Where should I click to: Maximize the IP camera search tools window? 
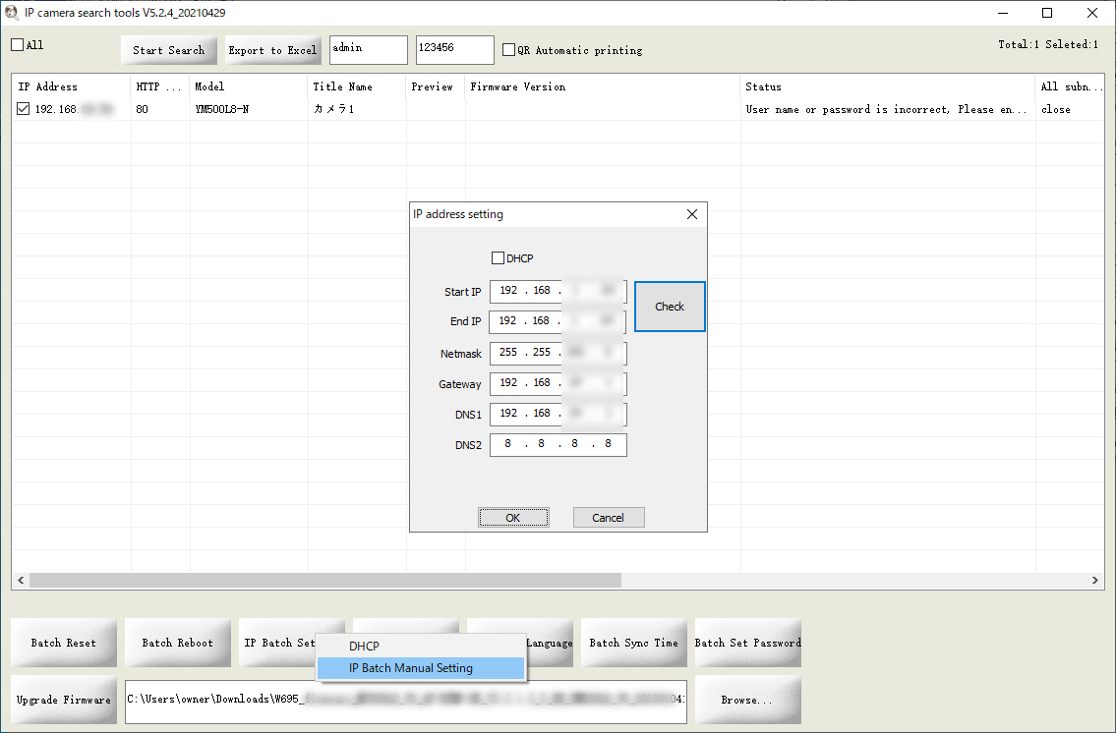click(x=1047, y=13)
